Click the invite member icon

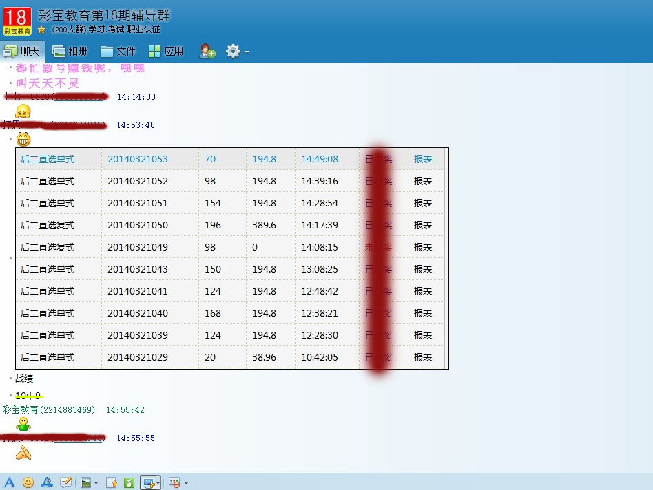pyautogui.click(x=207, y=51)
